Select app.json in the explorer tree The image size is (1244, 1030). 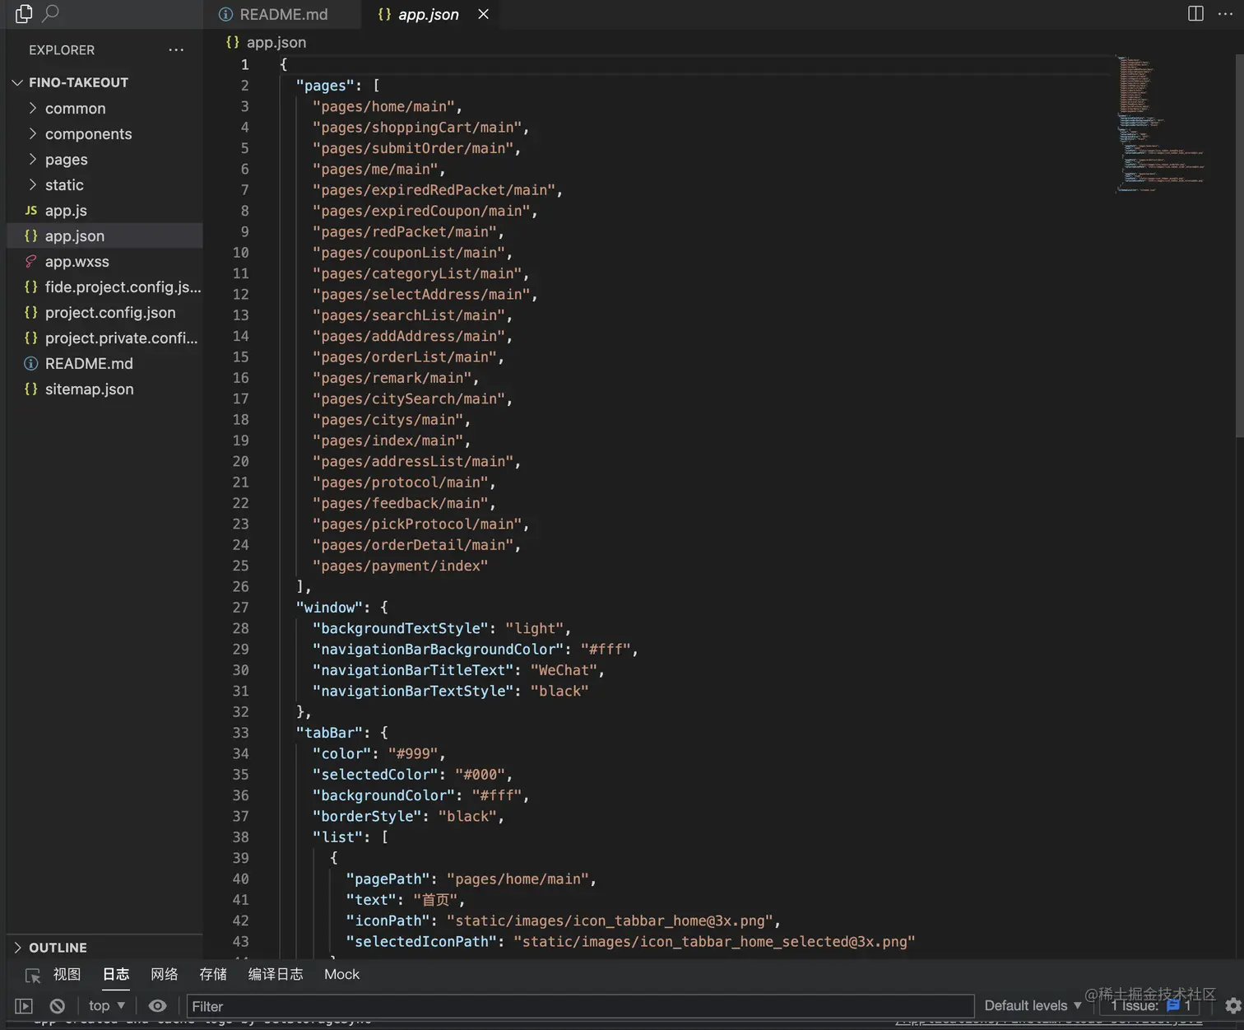(104, 236)
